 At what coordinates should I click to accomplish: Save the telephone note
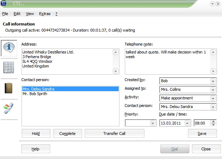[x=202, y=134]
